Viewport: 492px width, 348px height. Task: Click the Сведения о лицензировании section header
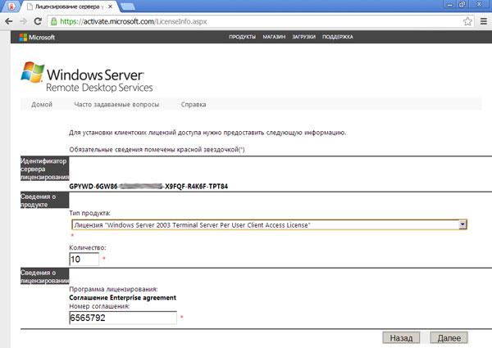click(45, 276)
